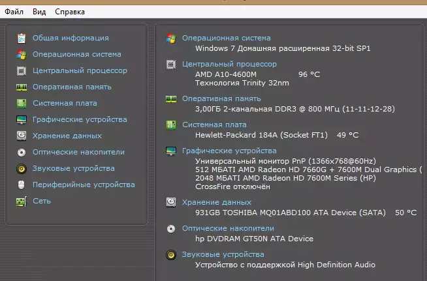The image size is (427, 281).
Task: Click the 50 °C hard drive temperature value
Action: click(405, 213)
